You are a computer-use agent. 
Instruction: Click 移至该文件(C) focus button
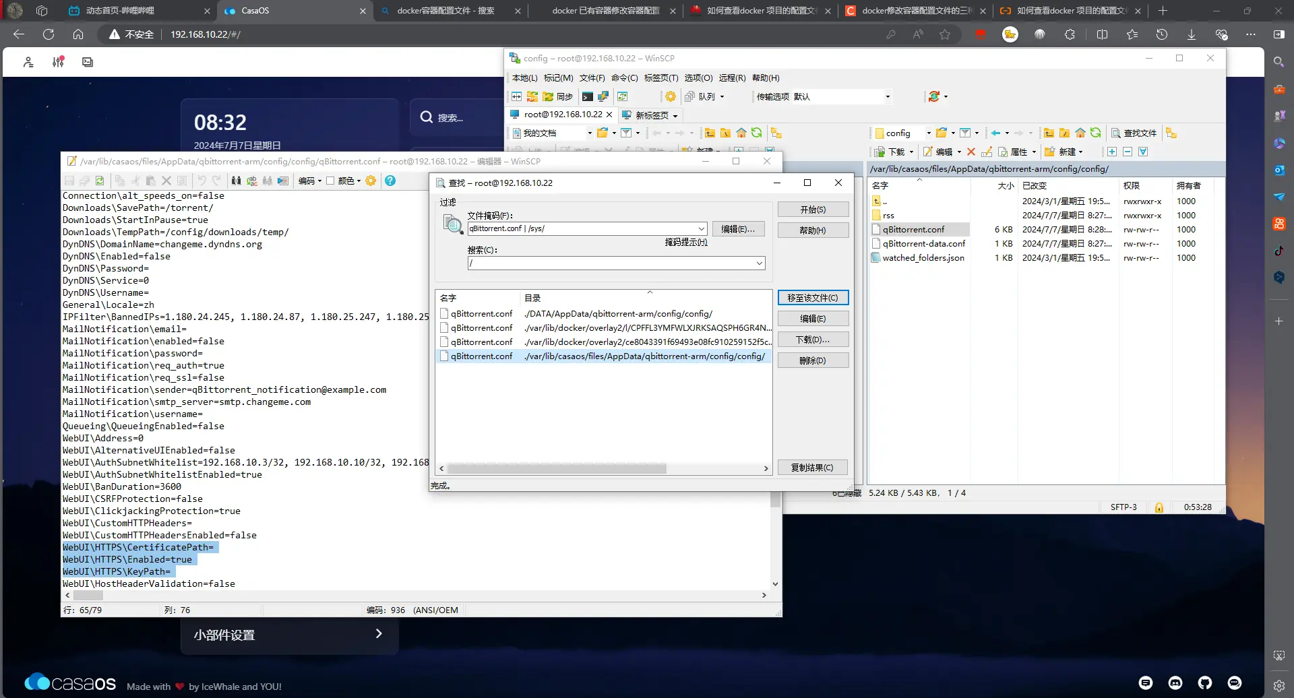(813, 298)
